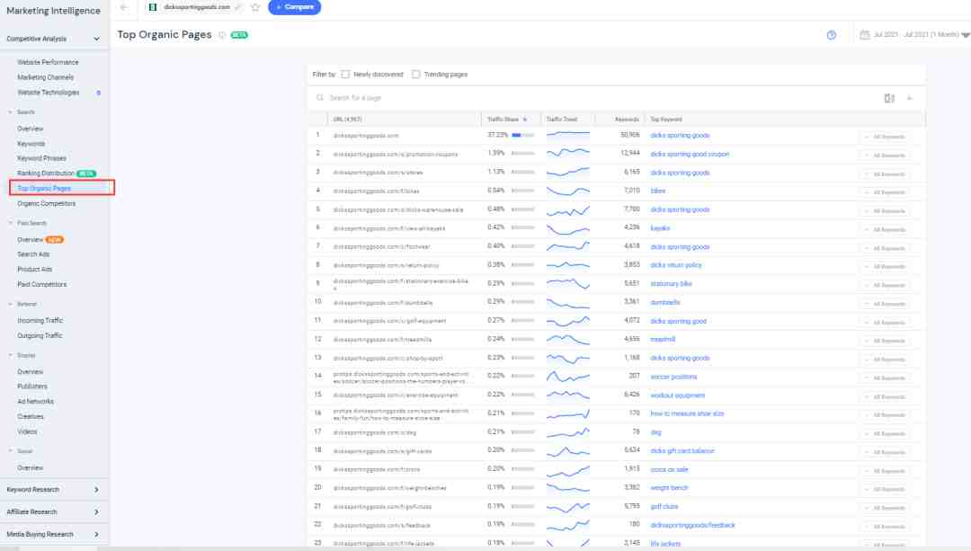This screenshot has width=971, height=551.
Task: Expand the Affiliate Research section
Action: [x=96, y=512]
